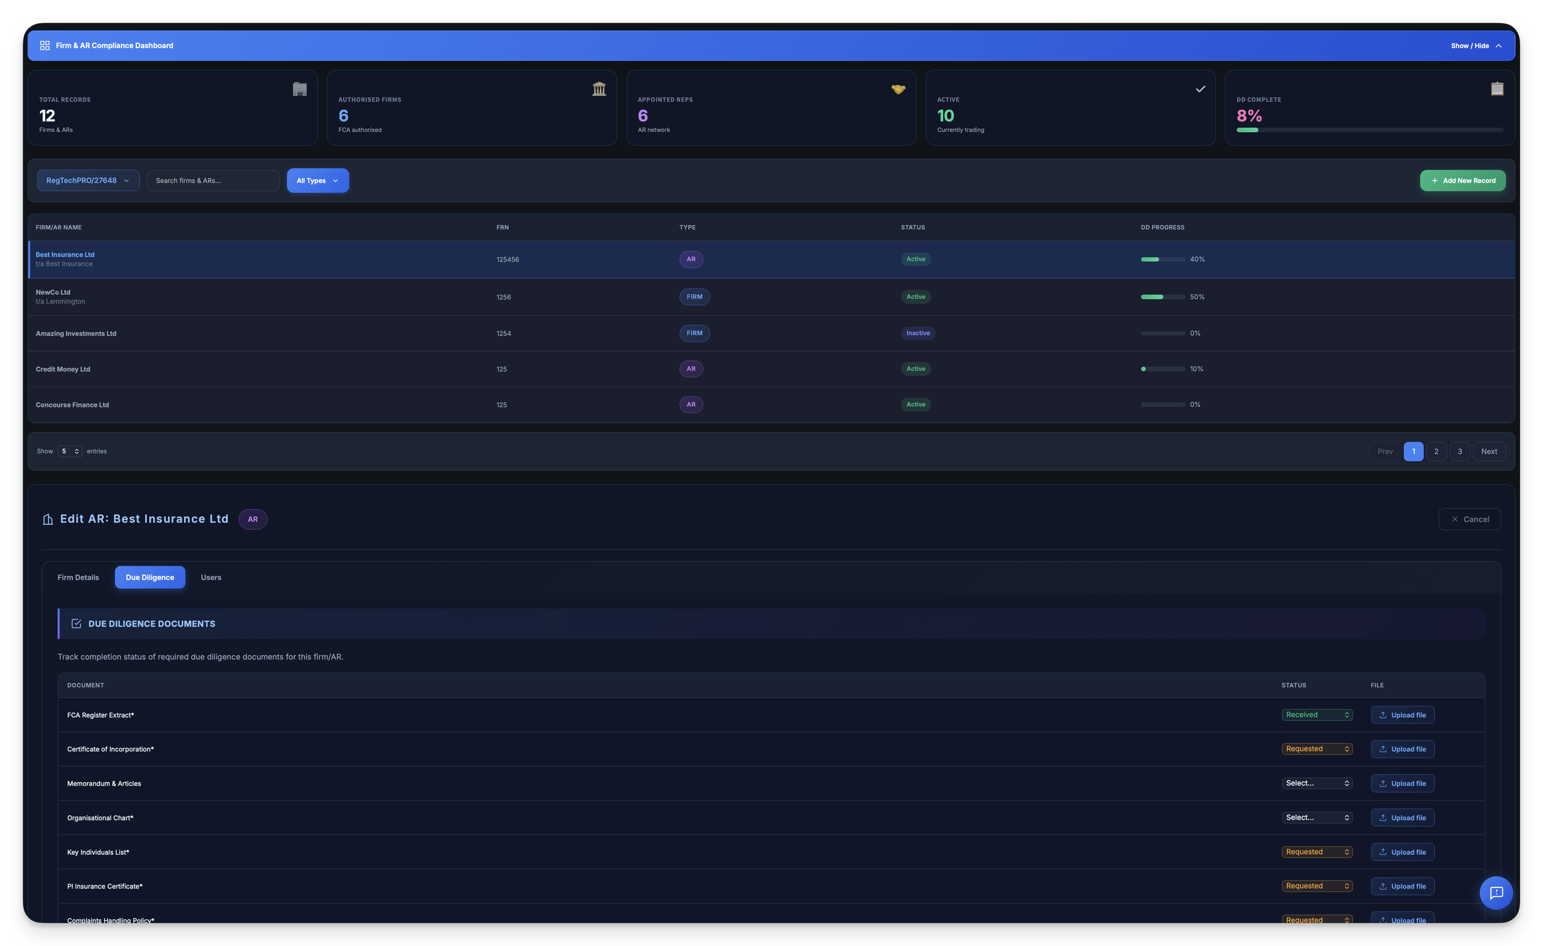Switch to the Firm Details tab
The height and width of the screenshot is (946, 1543).
[x=78, y=577]
